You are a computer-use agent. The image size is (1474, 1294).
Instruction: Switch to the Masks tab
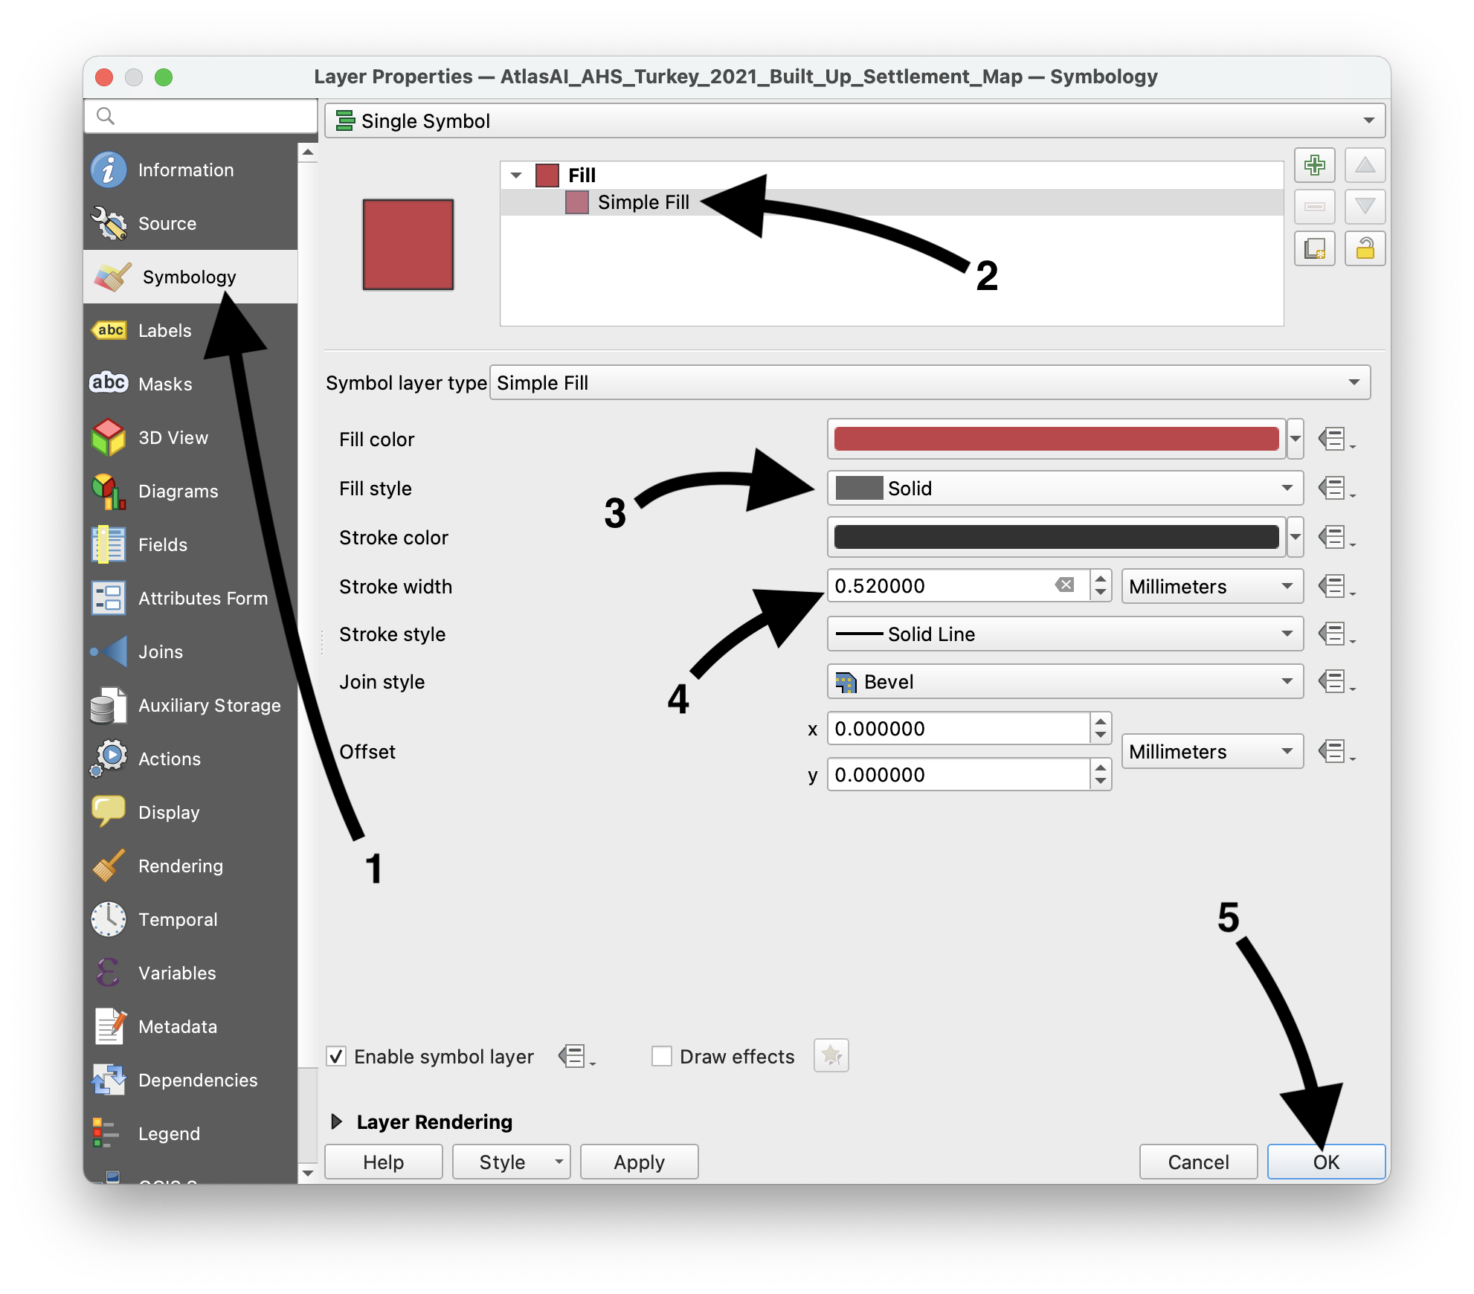click(190, 384)
